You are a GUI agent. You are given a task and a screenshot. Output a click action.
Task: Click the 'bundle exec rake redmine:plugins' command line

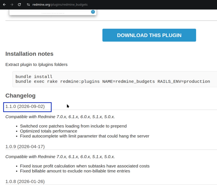(x=113, y=81)
